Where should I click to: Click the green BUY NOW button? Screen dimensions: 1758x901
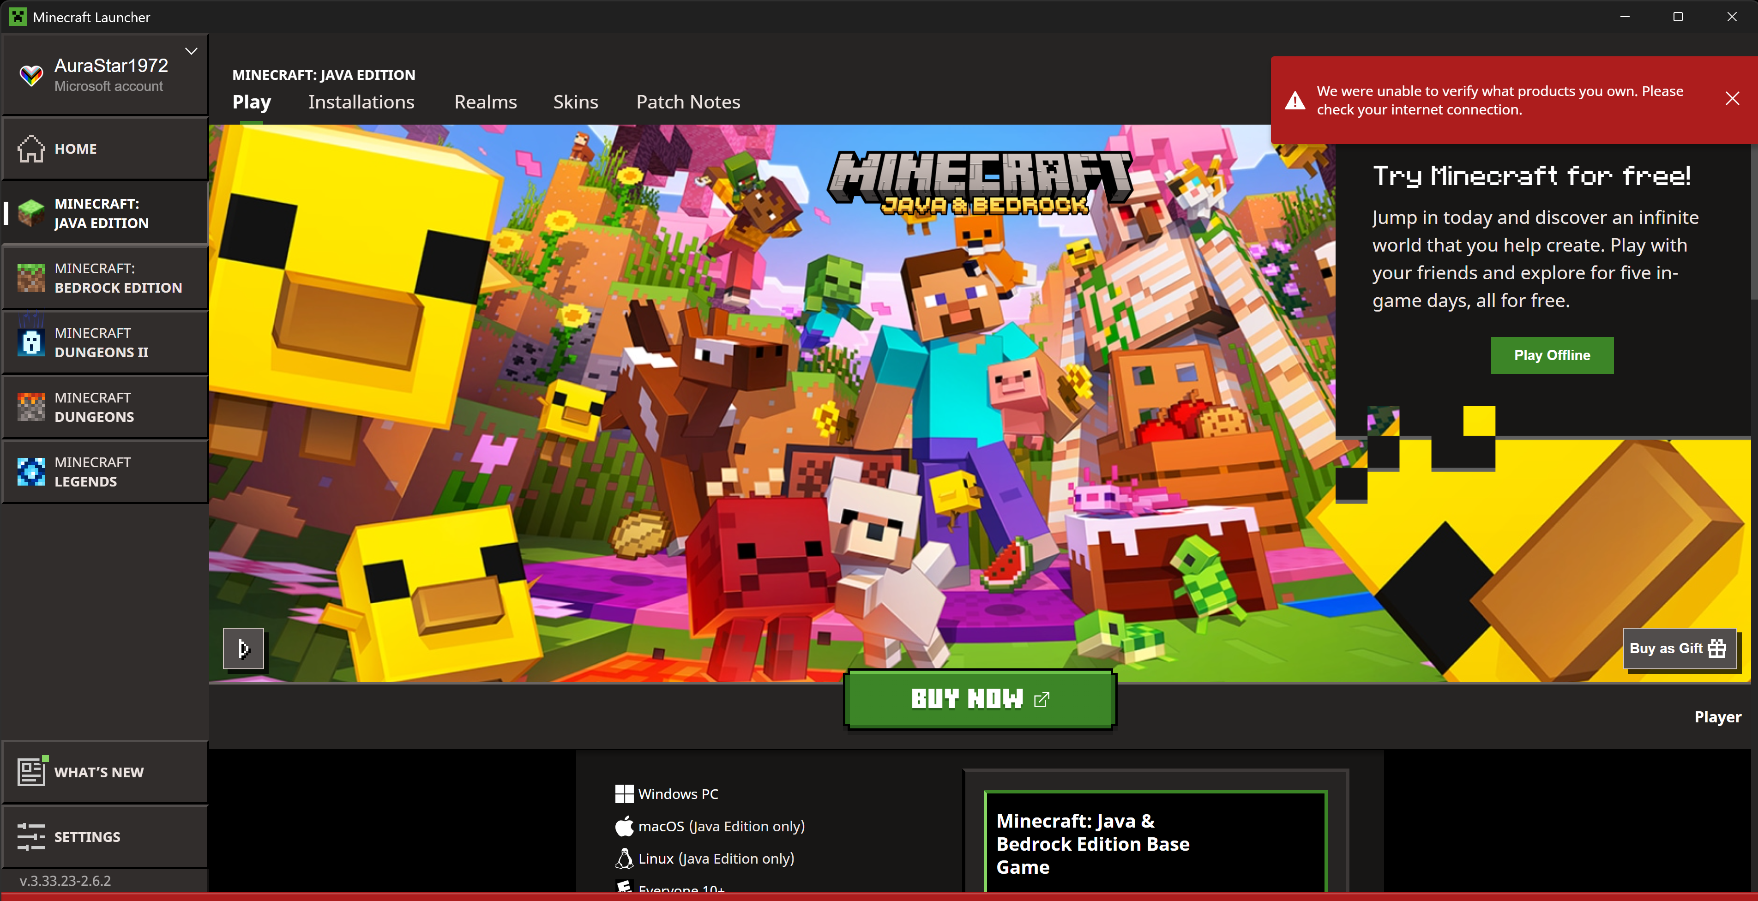pyautogui.click(x=980, y=699)
